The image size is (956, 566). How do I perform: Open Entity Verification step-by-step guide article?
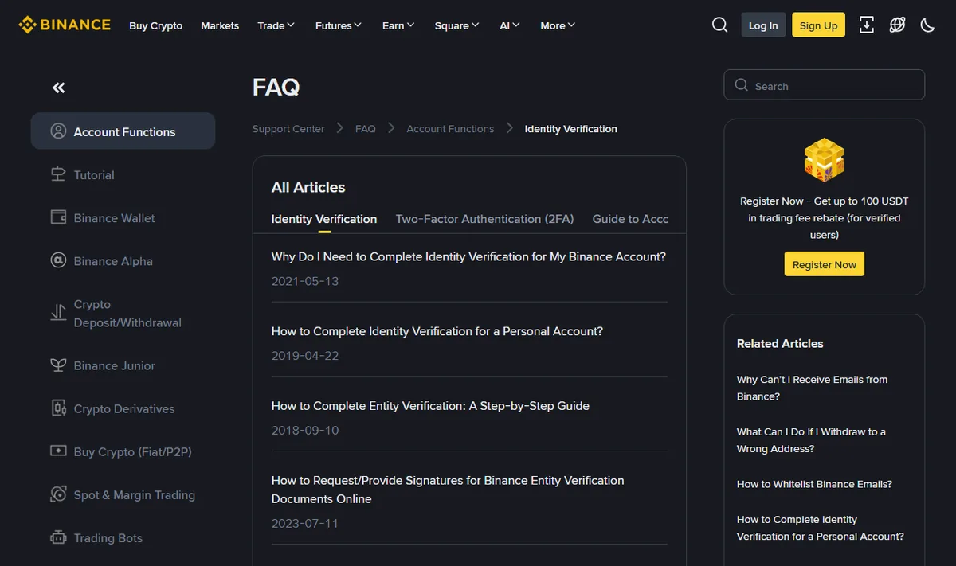(x=430, y=406)
